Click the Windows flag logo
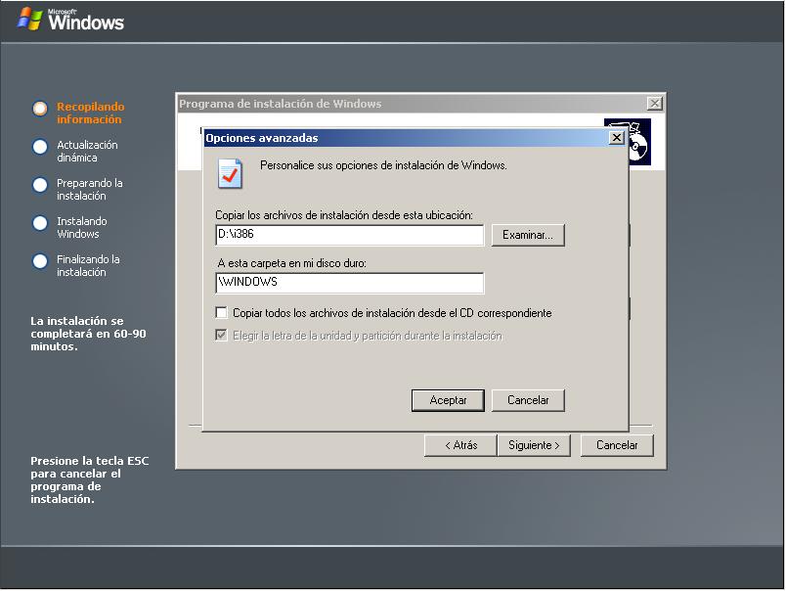The image size is (786, 591). click(x=29, y=19)
